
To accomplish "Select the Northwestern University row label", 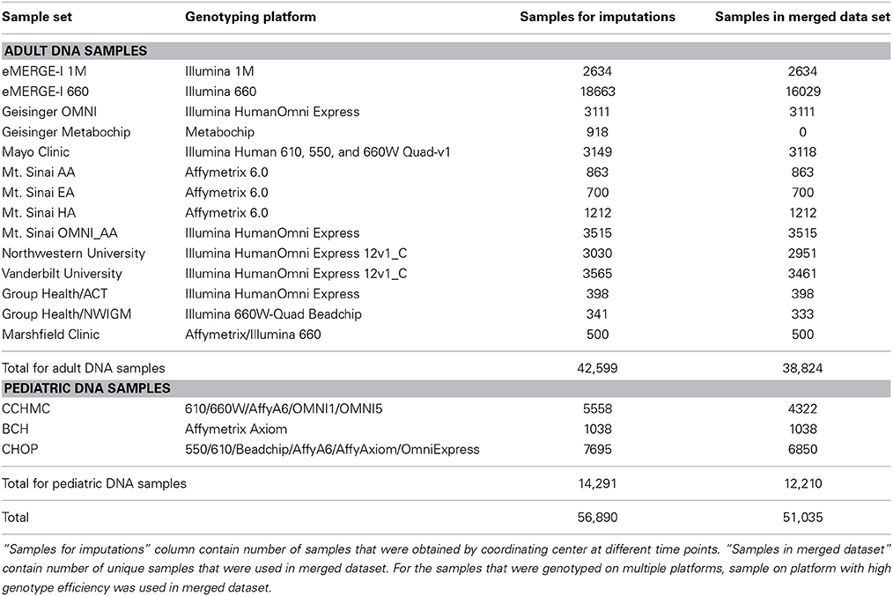I will pos(73,254).
